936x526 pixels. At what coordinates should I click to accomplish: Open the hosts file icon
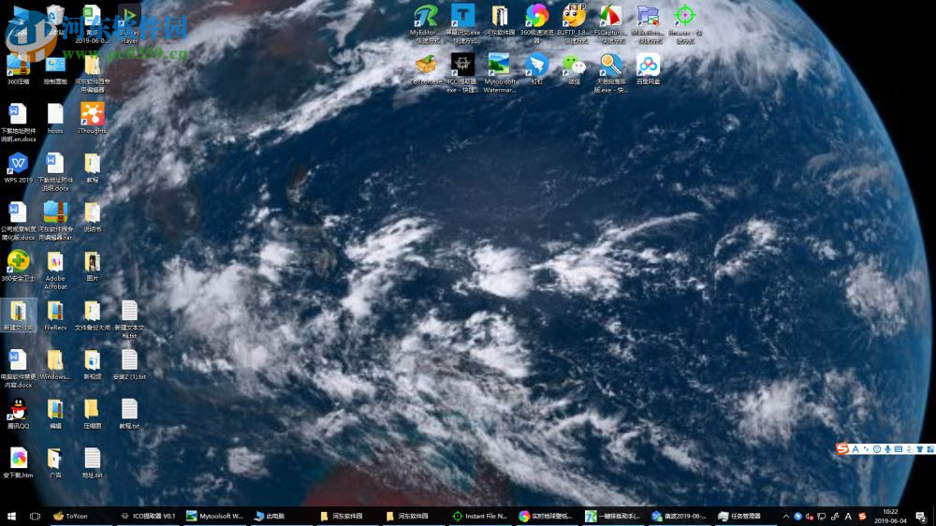[x=55, y=118]
